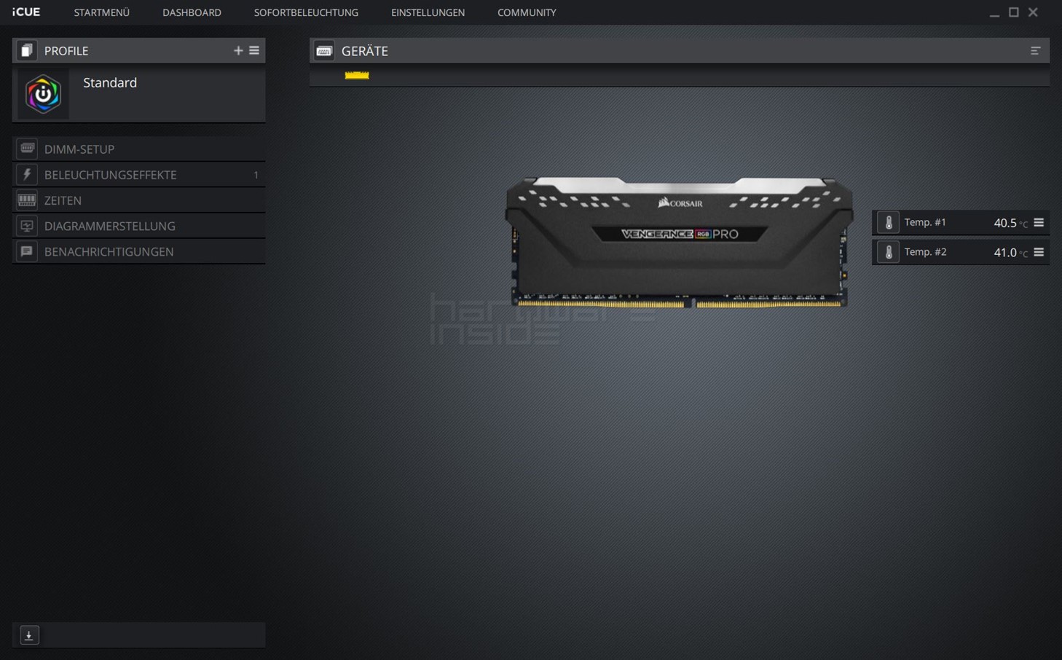Click the DIMM-SETUP memory icon
The height and width of the screenshot is (660, 1062).
click(27, 149)
